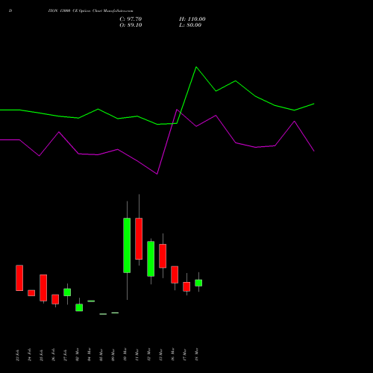Click the last green candle on 18 Mar
Screen dimensions: 373x373
tap(198, 283)
